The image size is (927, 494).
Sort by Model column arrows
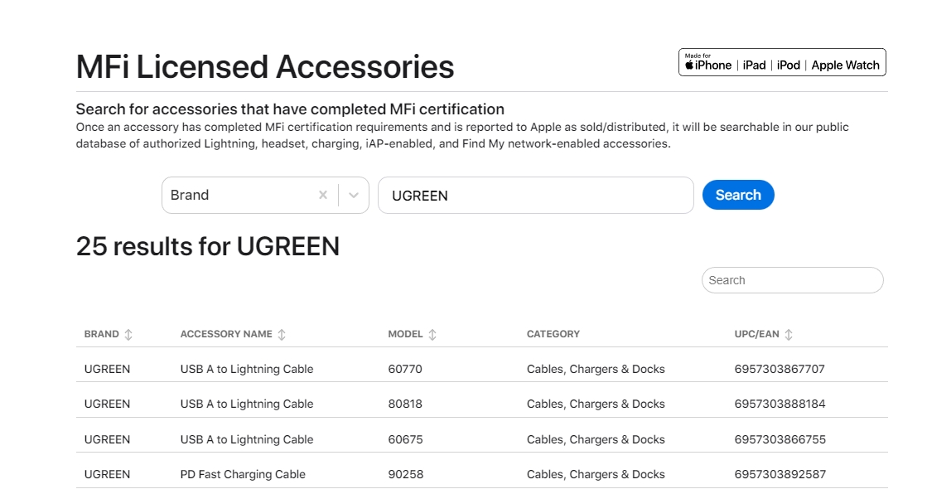432,335
